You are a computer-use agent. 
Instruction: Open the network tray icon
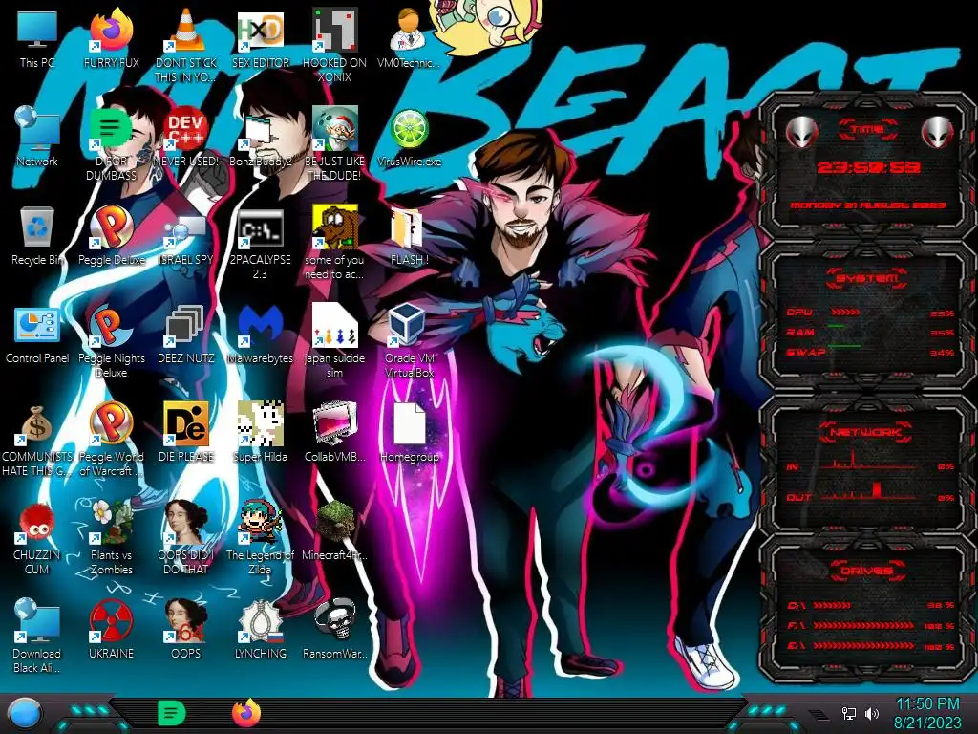[848, 713]
